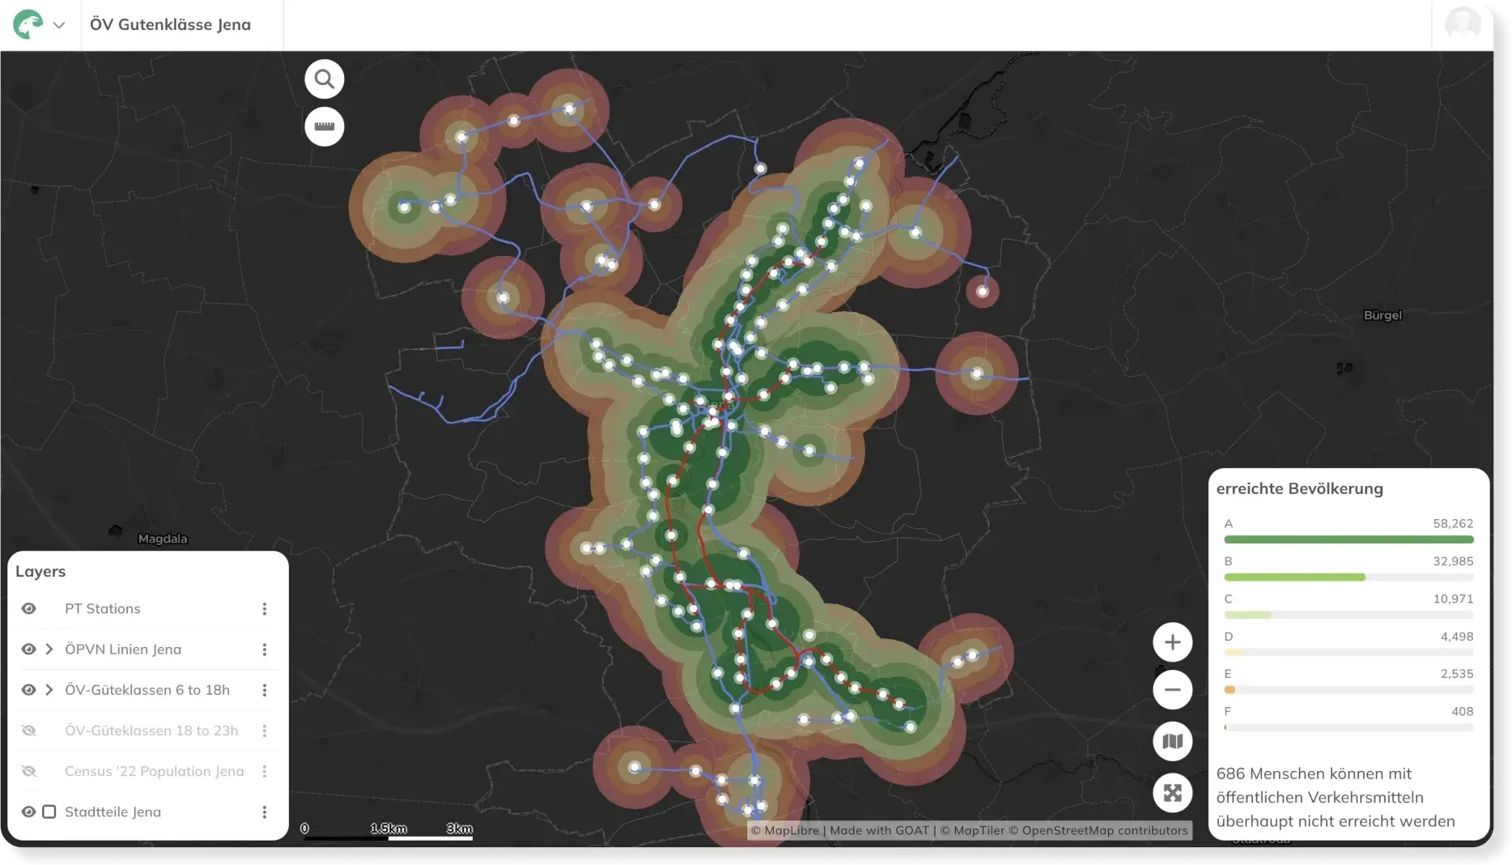The width and height of the screenshot is (1512, 865).
Task: Hide the ÖPVN Linien Jena layer
Action: pos(29,649)
